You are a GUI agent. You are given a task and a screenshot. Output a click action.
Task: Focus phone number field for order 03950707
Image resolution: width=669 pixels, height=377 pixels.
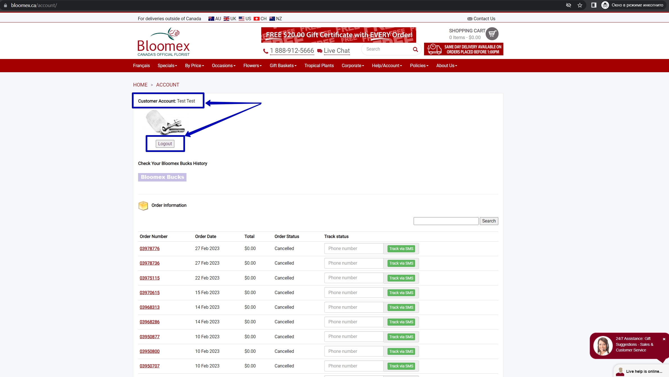click(354, 366)
